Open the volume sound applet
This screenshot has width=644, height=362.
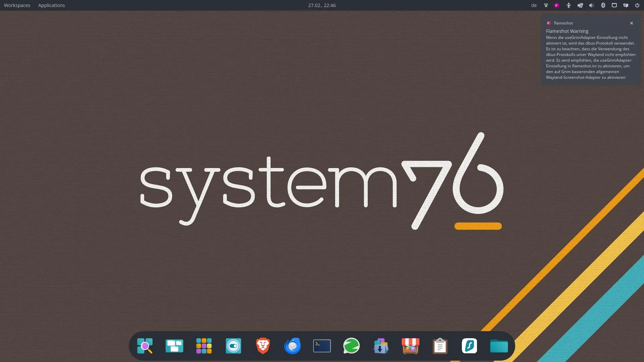592,5
